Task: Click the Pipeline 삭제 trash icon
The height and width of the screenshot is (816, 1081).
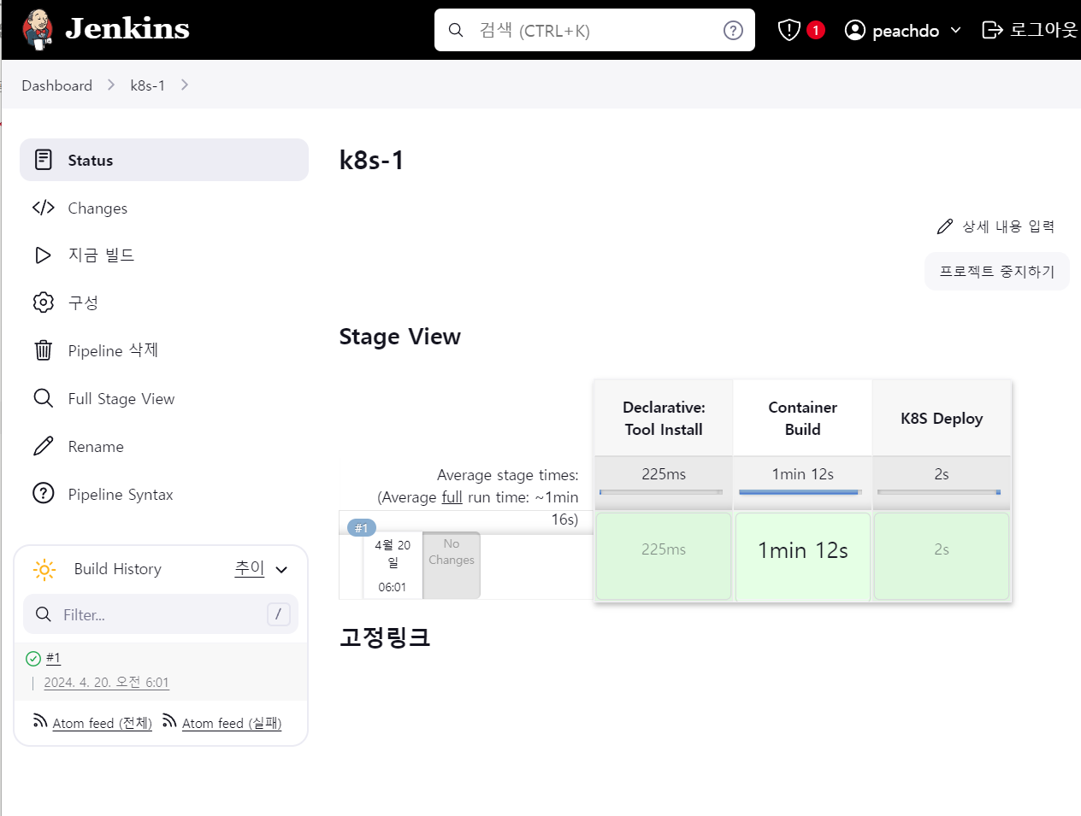Action: pyautogui.click(x=44, y=350)
